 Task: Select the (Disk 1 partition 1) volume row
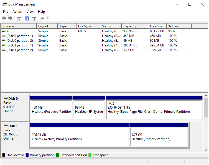tap(96, 45)
